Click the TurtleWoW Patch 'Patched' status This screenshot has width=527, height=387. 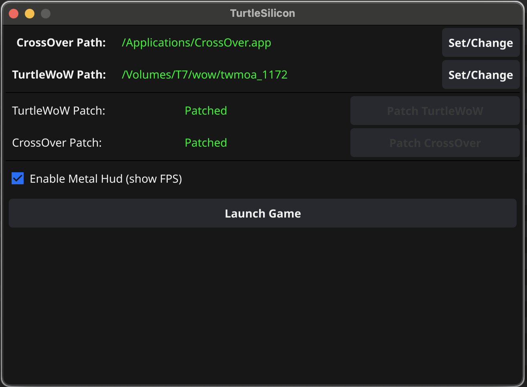pos(206,111)
